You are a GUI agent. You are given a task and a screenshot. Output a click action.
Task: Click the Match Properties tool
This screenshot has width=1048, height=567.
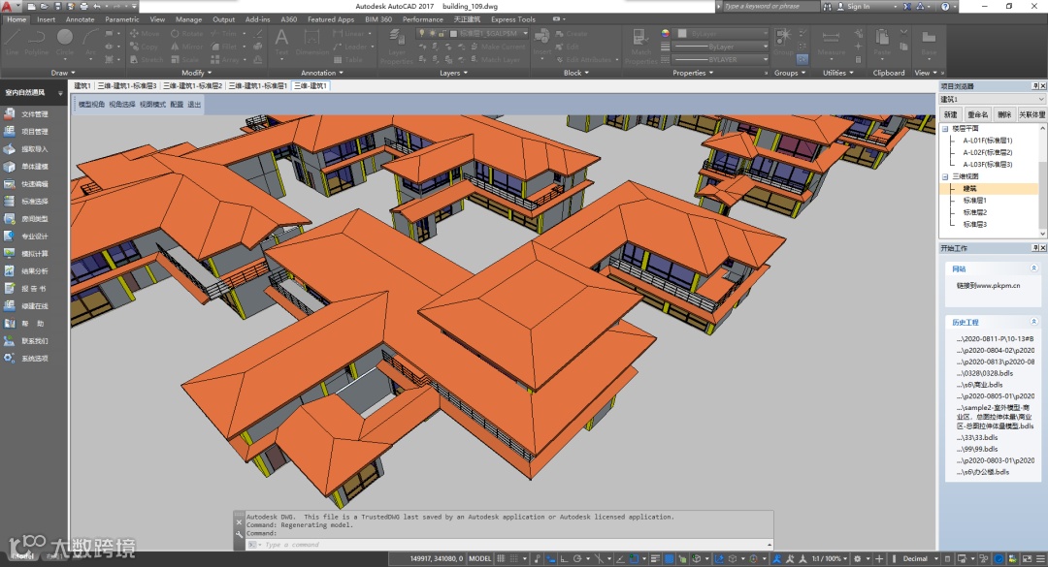(641, 47)
